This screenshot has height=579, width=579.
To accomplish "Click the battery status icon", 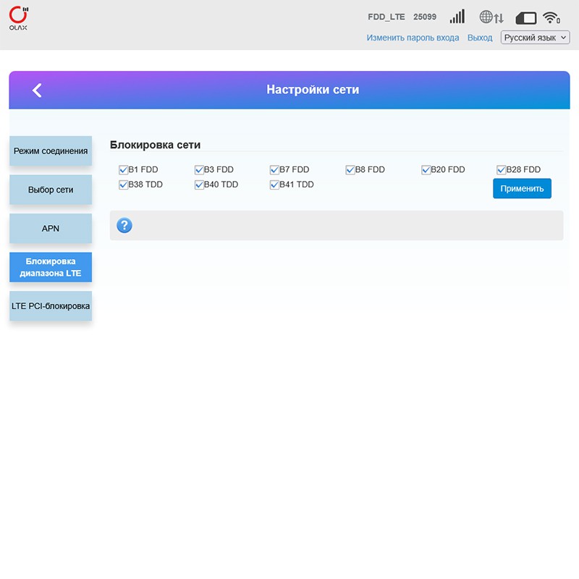I will 525,18.
